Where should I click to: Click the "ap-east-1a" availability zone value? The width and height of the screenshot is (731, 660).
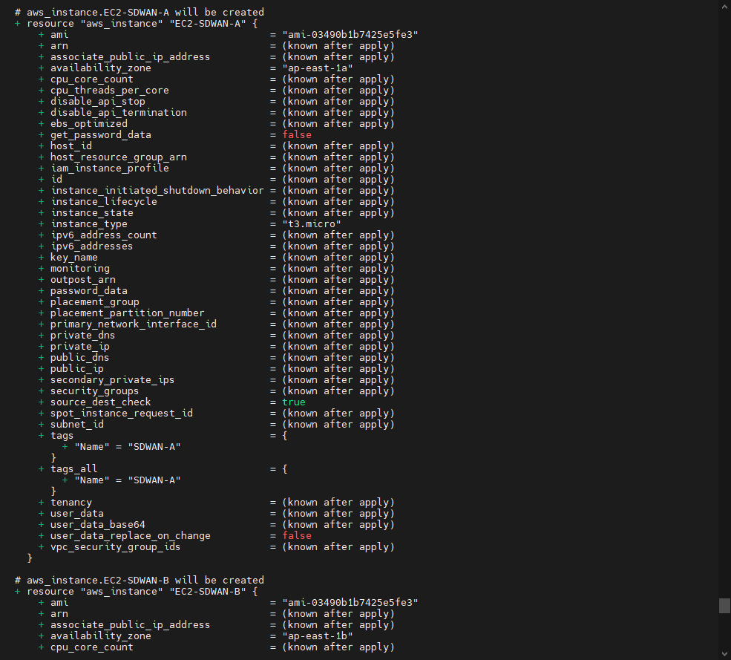coord(317,68)
